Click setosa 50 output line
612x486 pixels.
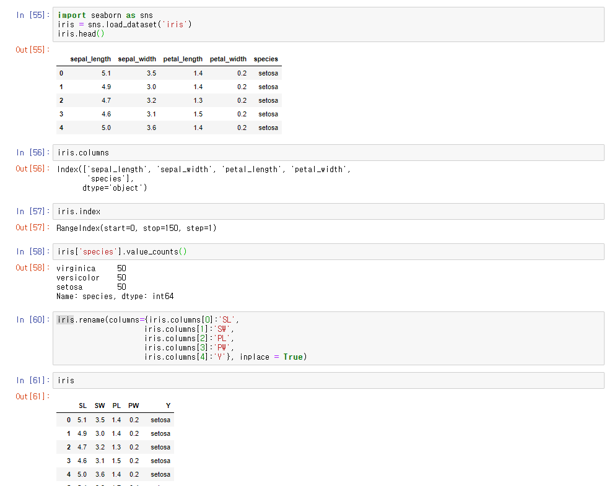[x=91, y=287]
